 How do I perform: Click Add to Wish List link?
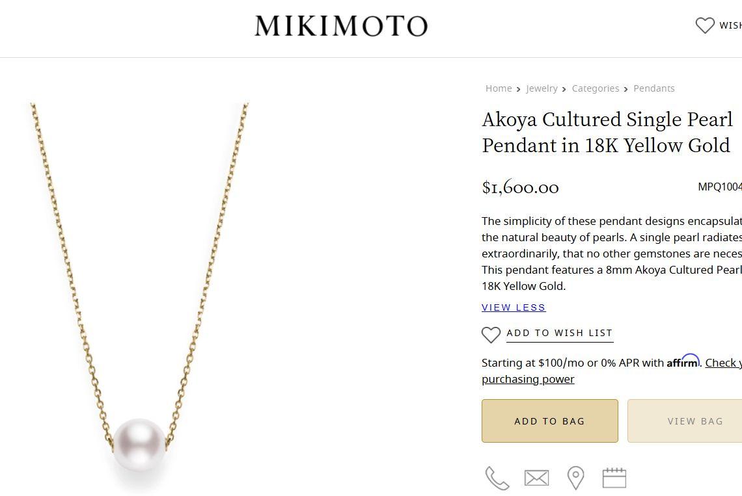pyautogui.click(x=560, y=333)
